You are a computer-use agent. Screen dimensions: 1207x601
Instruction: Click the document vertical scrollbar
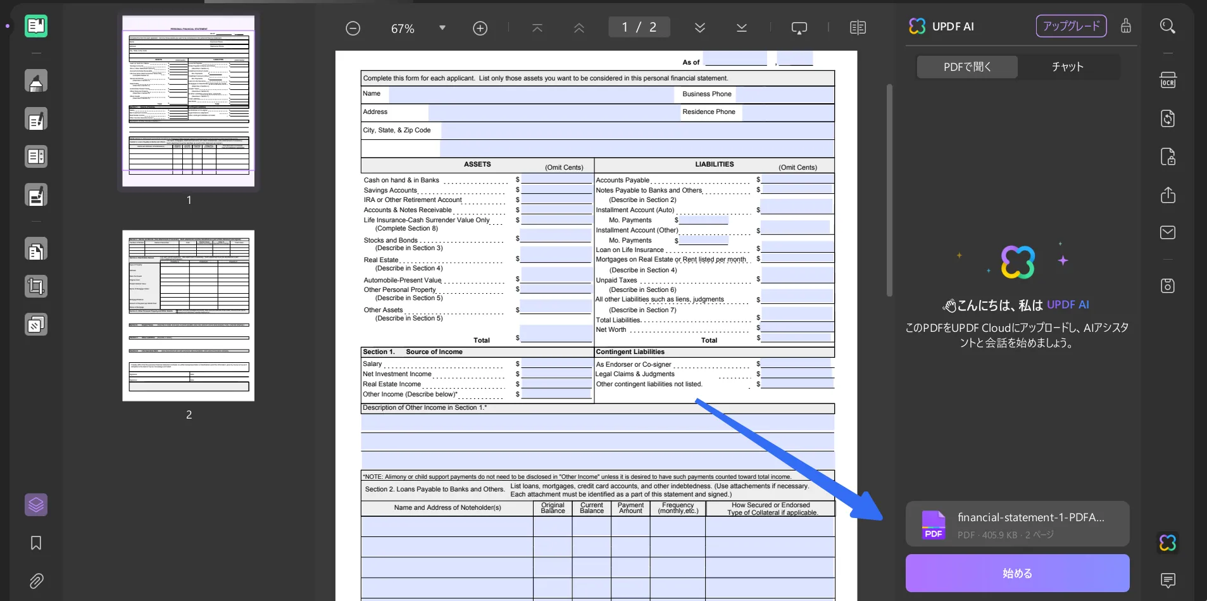[889, 190]
